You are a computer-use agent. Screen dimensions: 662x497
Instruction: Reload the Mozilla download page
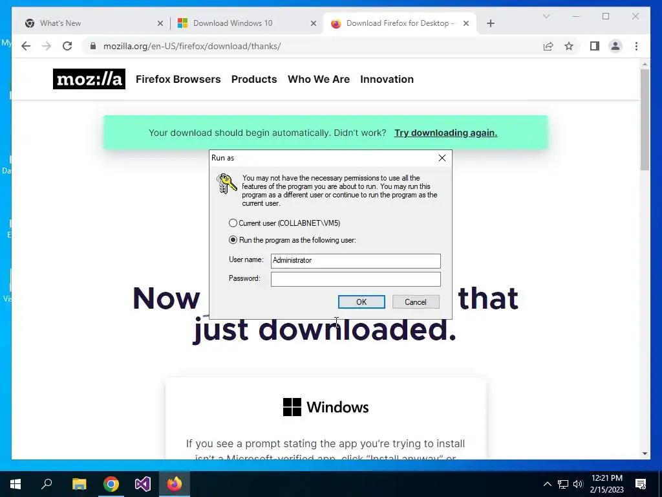click(x=67, y=46)
